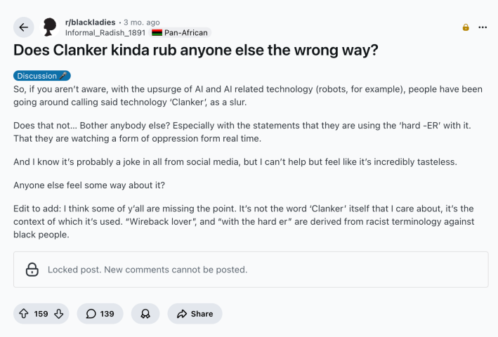The width and height of the screenshot is (498, 337).
Task: Go back with the left arrow button
Action: pyautogui.click(x=24, y=27)
